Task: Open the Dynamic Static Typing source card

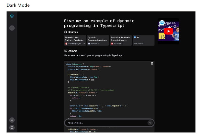Action: tap(75, 40)
